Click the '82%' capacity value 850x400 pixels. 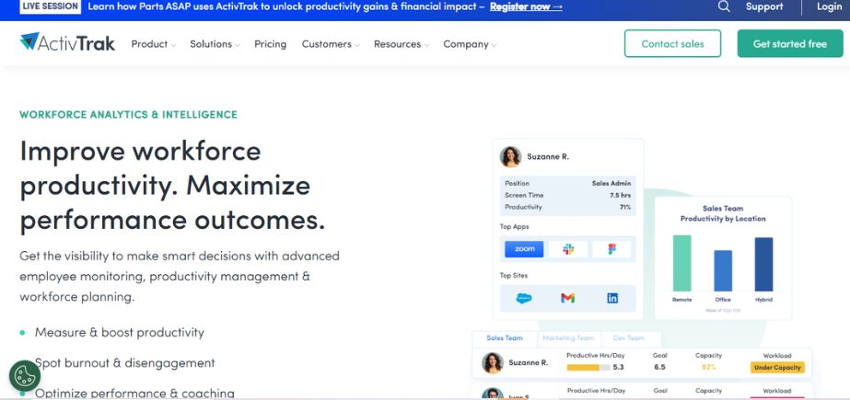click(x=708, y=368)
